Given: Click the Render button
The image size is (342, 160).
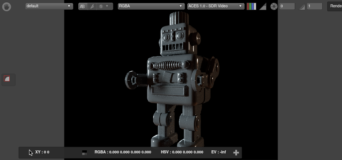Looking at the screenshot, I should [x=335, y=6].
